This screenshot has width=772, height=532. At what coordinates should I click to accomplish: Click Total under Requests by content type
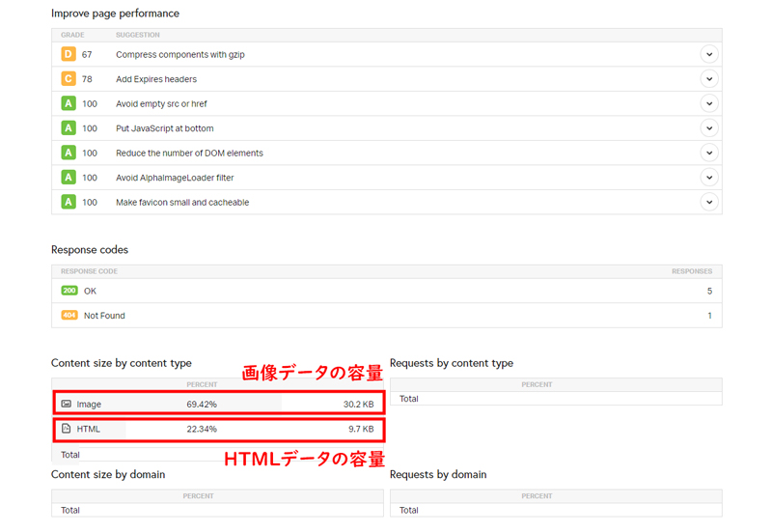408,399
